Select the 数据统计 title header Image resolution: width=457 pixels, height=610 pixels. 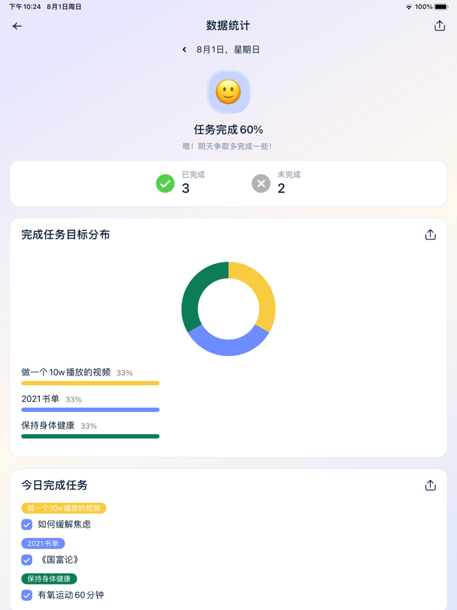coord(228,25)
